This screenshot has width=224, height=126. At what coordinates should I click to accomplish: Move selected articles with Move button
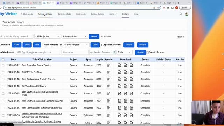point(95,45)
